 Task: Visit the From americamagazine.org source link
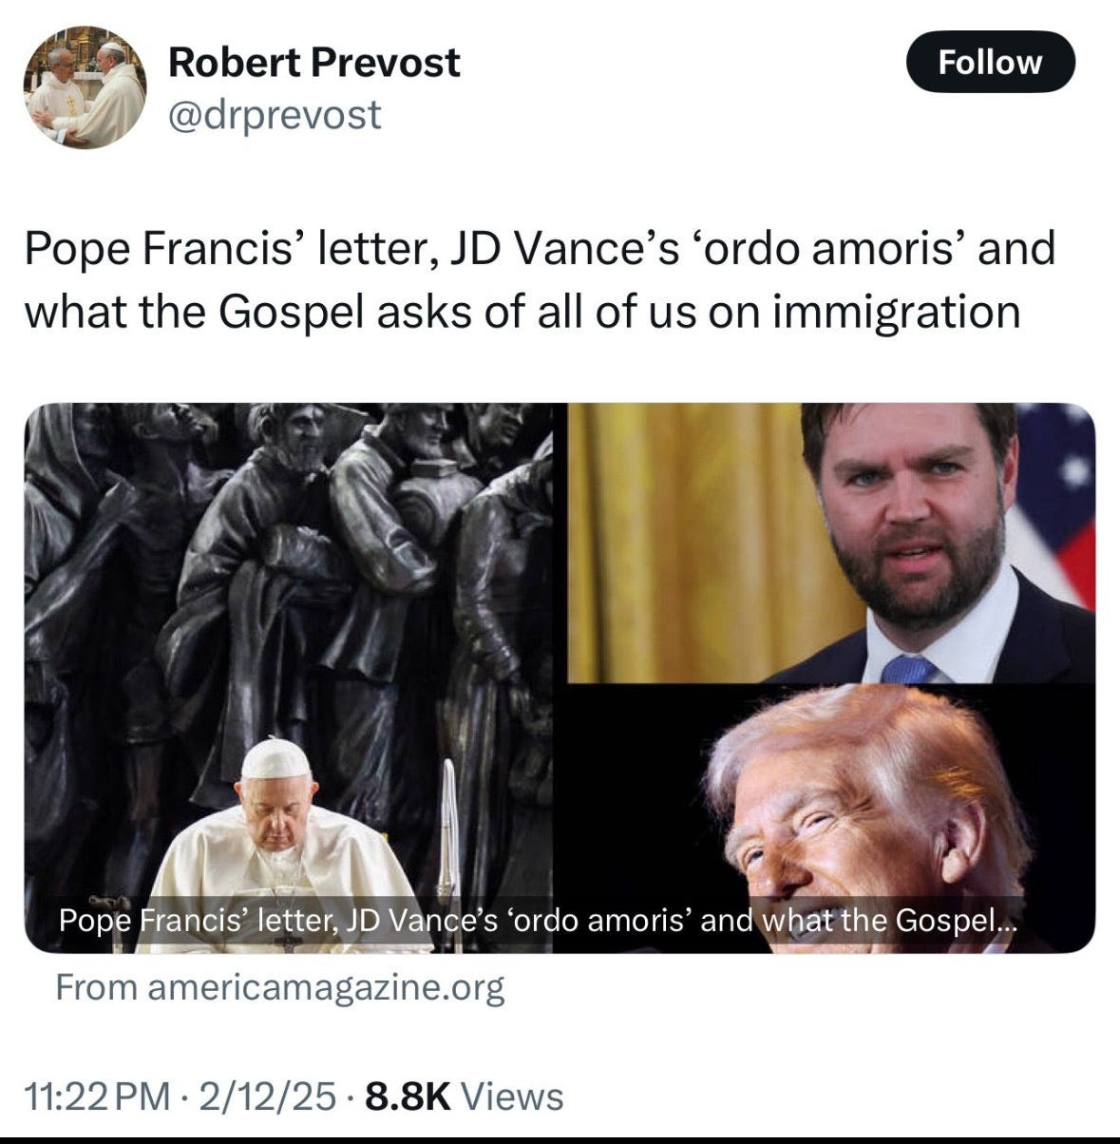[x=280, y=987]
